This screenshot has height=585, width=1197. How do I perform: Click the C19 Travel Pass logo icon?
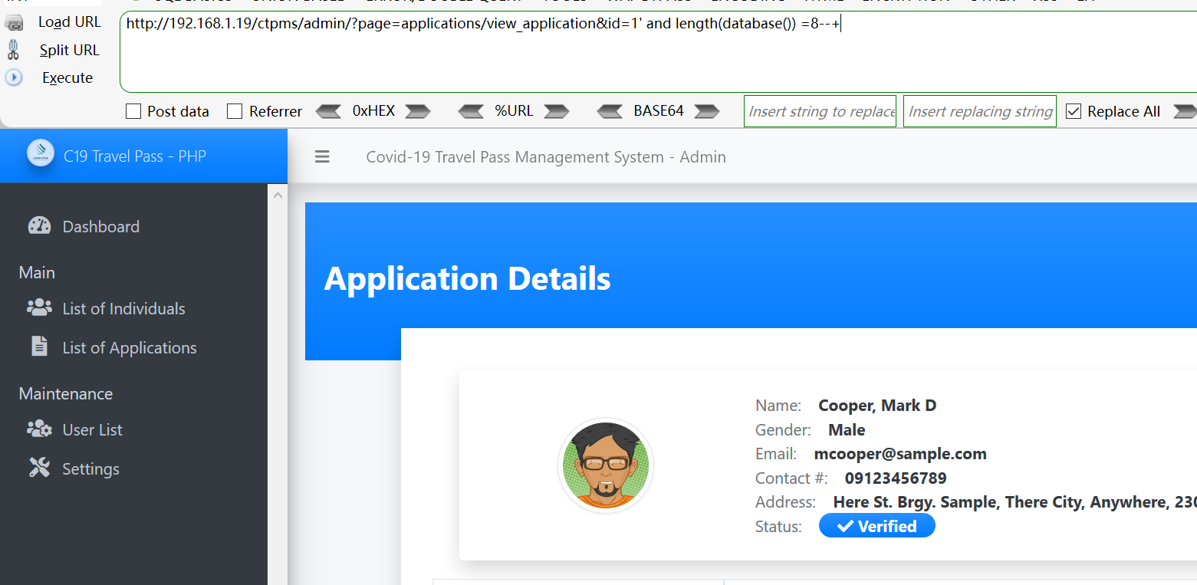(x=41, y=153)
